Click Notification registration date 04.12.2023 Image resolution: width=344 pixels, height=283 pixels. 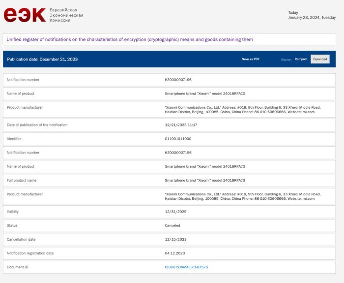click(175, 253)
